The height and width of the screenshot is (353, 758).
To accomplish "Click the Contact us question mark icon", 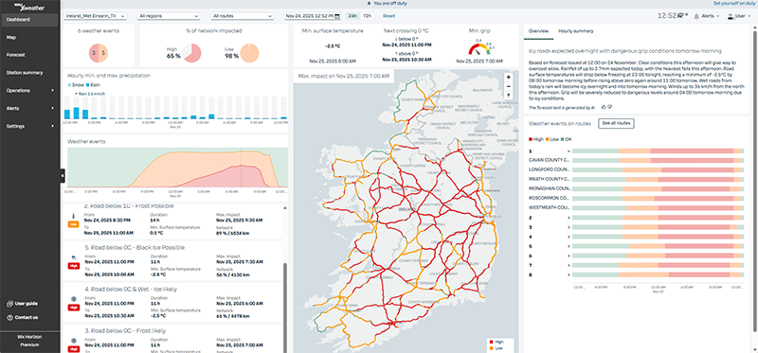I will click(9, 317).
